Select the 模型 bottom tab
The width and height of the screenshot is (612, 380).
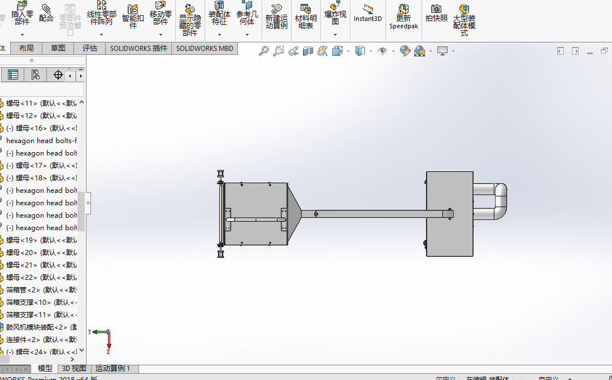[x=45, y=368]
